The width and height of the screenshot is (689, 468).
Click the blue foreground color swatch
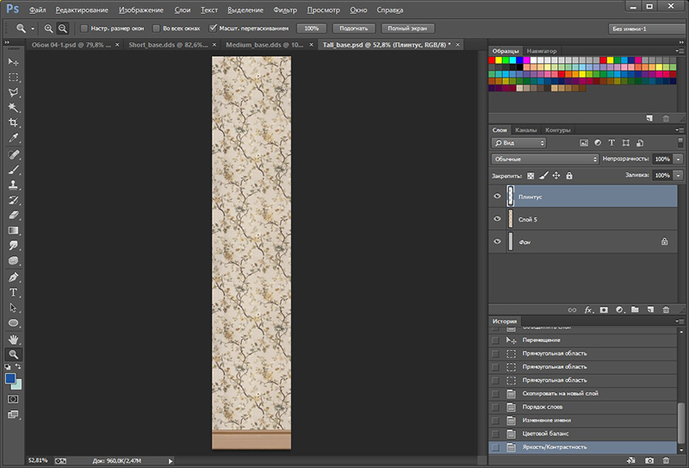[11, 378]
